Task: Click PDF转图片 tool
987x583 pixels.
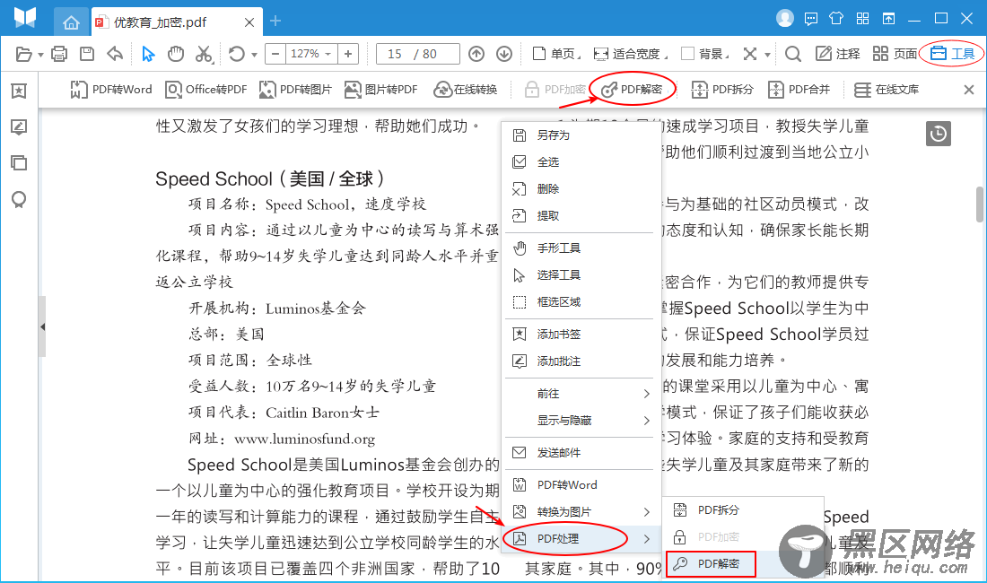Action: [x=295, y=90]
